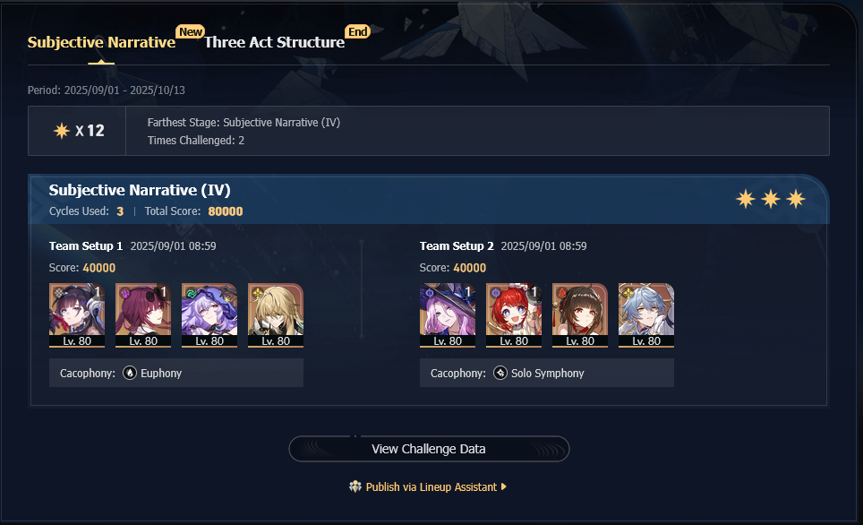This screenshot has height=525, width=863.
Task: Open Publish via Lineup Assistant link
Action: (x=431, y=487)
